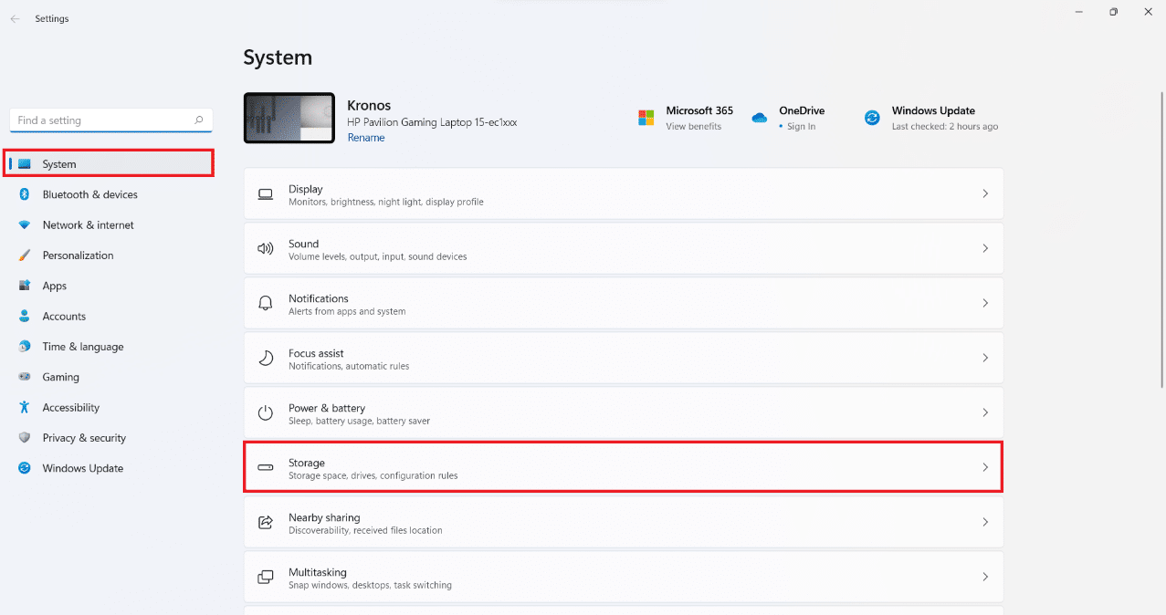Click the desktop wallpaper preview thumbnail
The height and width of the screenshot is (615, 1166).
[289, 118]
